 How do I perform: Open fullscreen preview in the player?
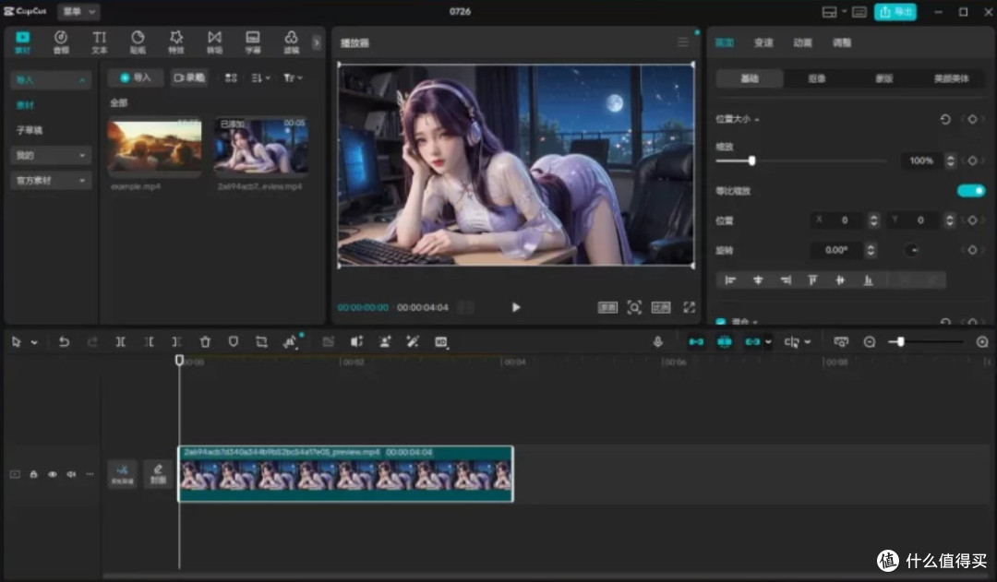(x=690, y=307)
